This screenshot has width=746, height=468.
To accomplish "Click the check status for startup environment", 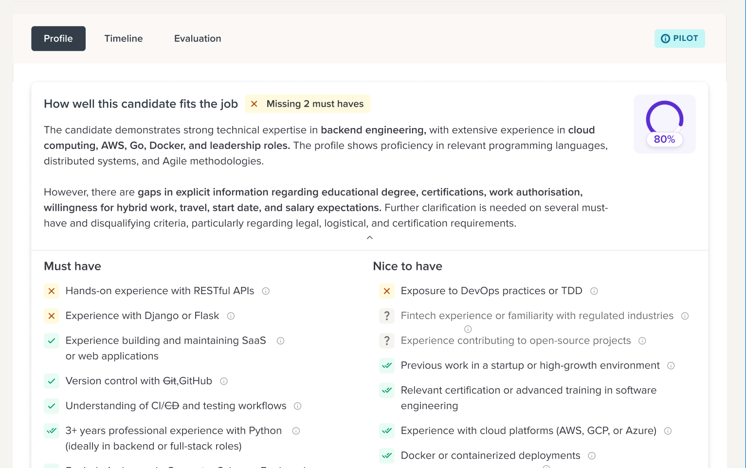I will click(x=387, y=366).
